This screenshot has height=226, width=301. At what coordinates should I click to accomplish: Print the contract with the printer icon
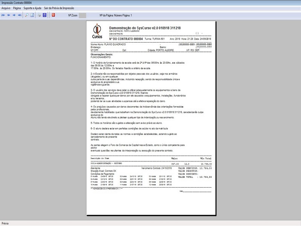tap(39, 15)
